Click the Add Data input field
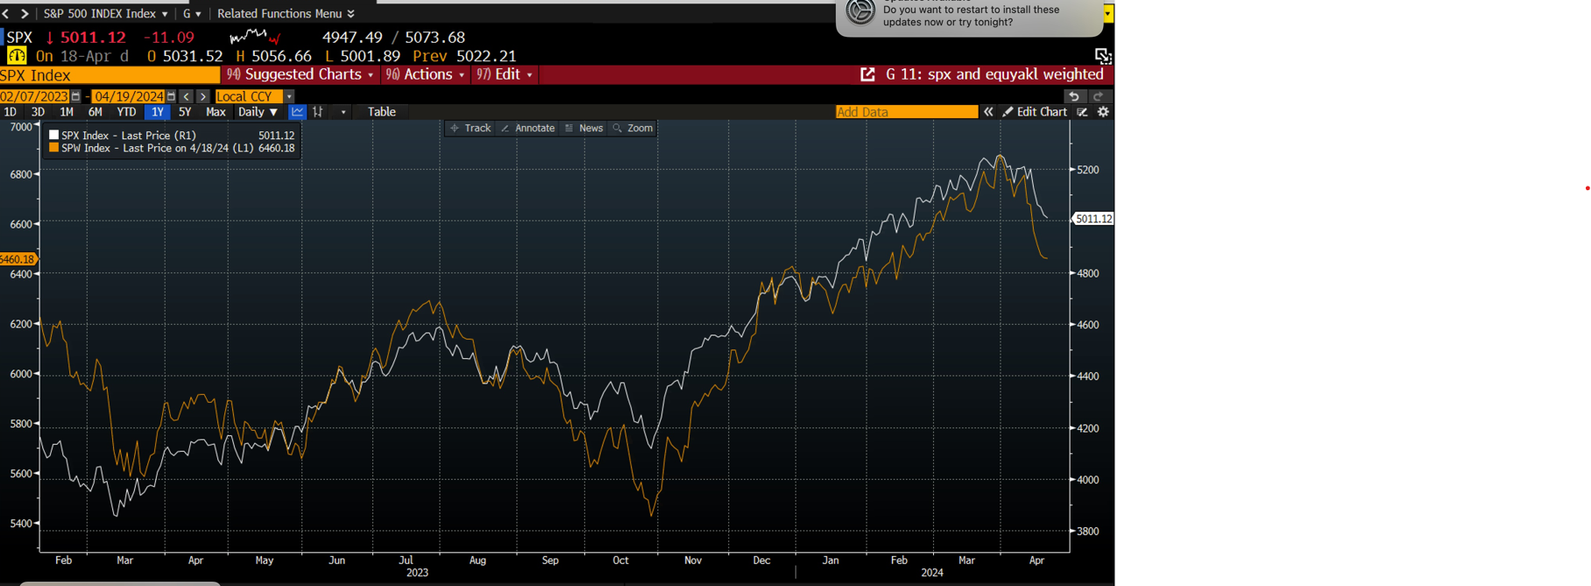Image resolution: width=1591 pixels, height=586 pixels. 906,112
